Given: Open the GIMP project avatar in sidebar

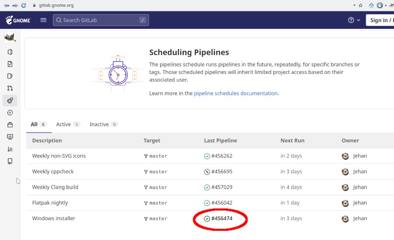Looking at the screenshot, I should click(10, 37).
